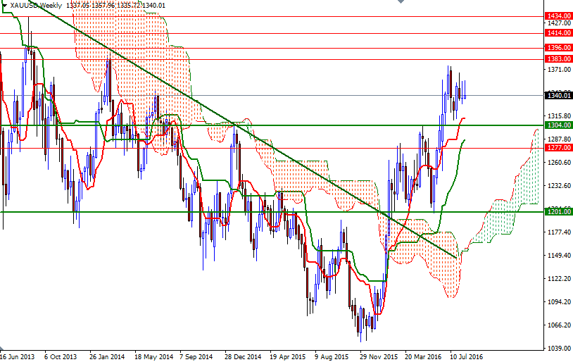
Task: Click the 1287.80 price scale value
Action: click(x=559, y=139)
